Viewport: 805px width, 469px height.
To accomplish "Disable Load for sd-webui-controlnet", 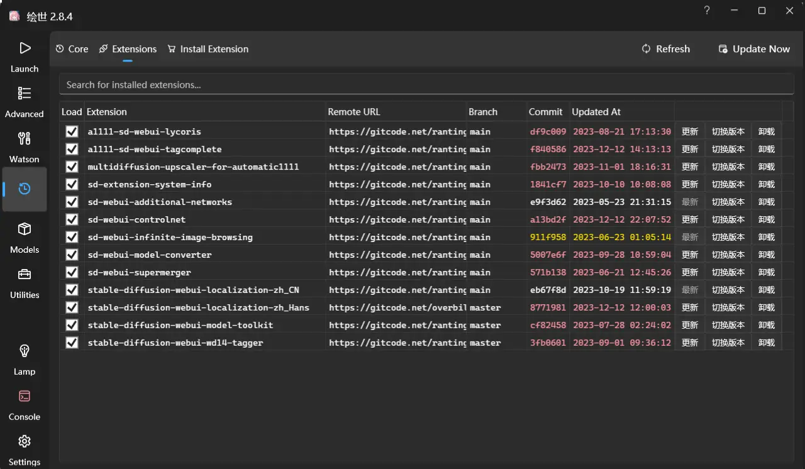I will click(72, 219).
